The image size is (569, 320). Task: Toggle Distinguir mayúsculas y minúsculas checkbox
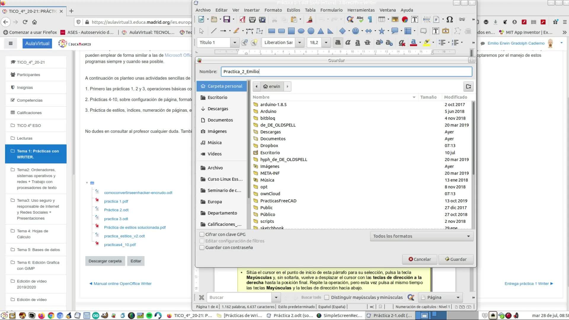[x=327, y=297]
